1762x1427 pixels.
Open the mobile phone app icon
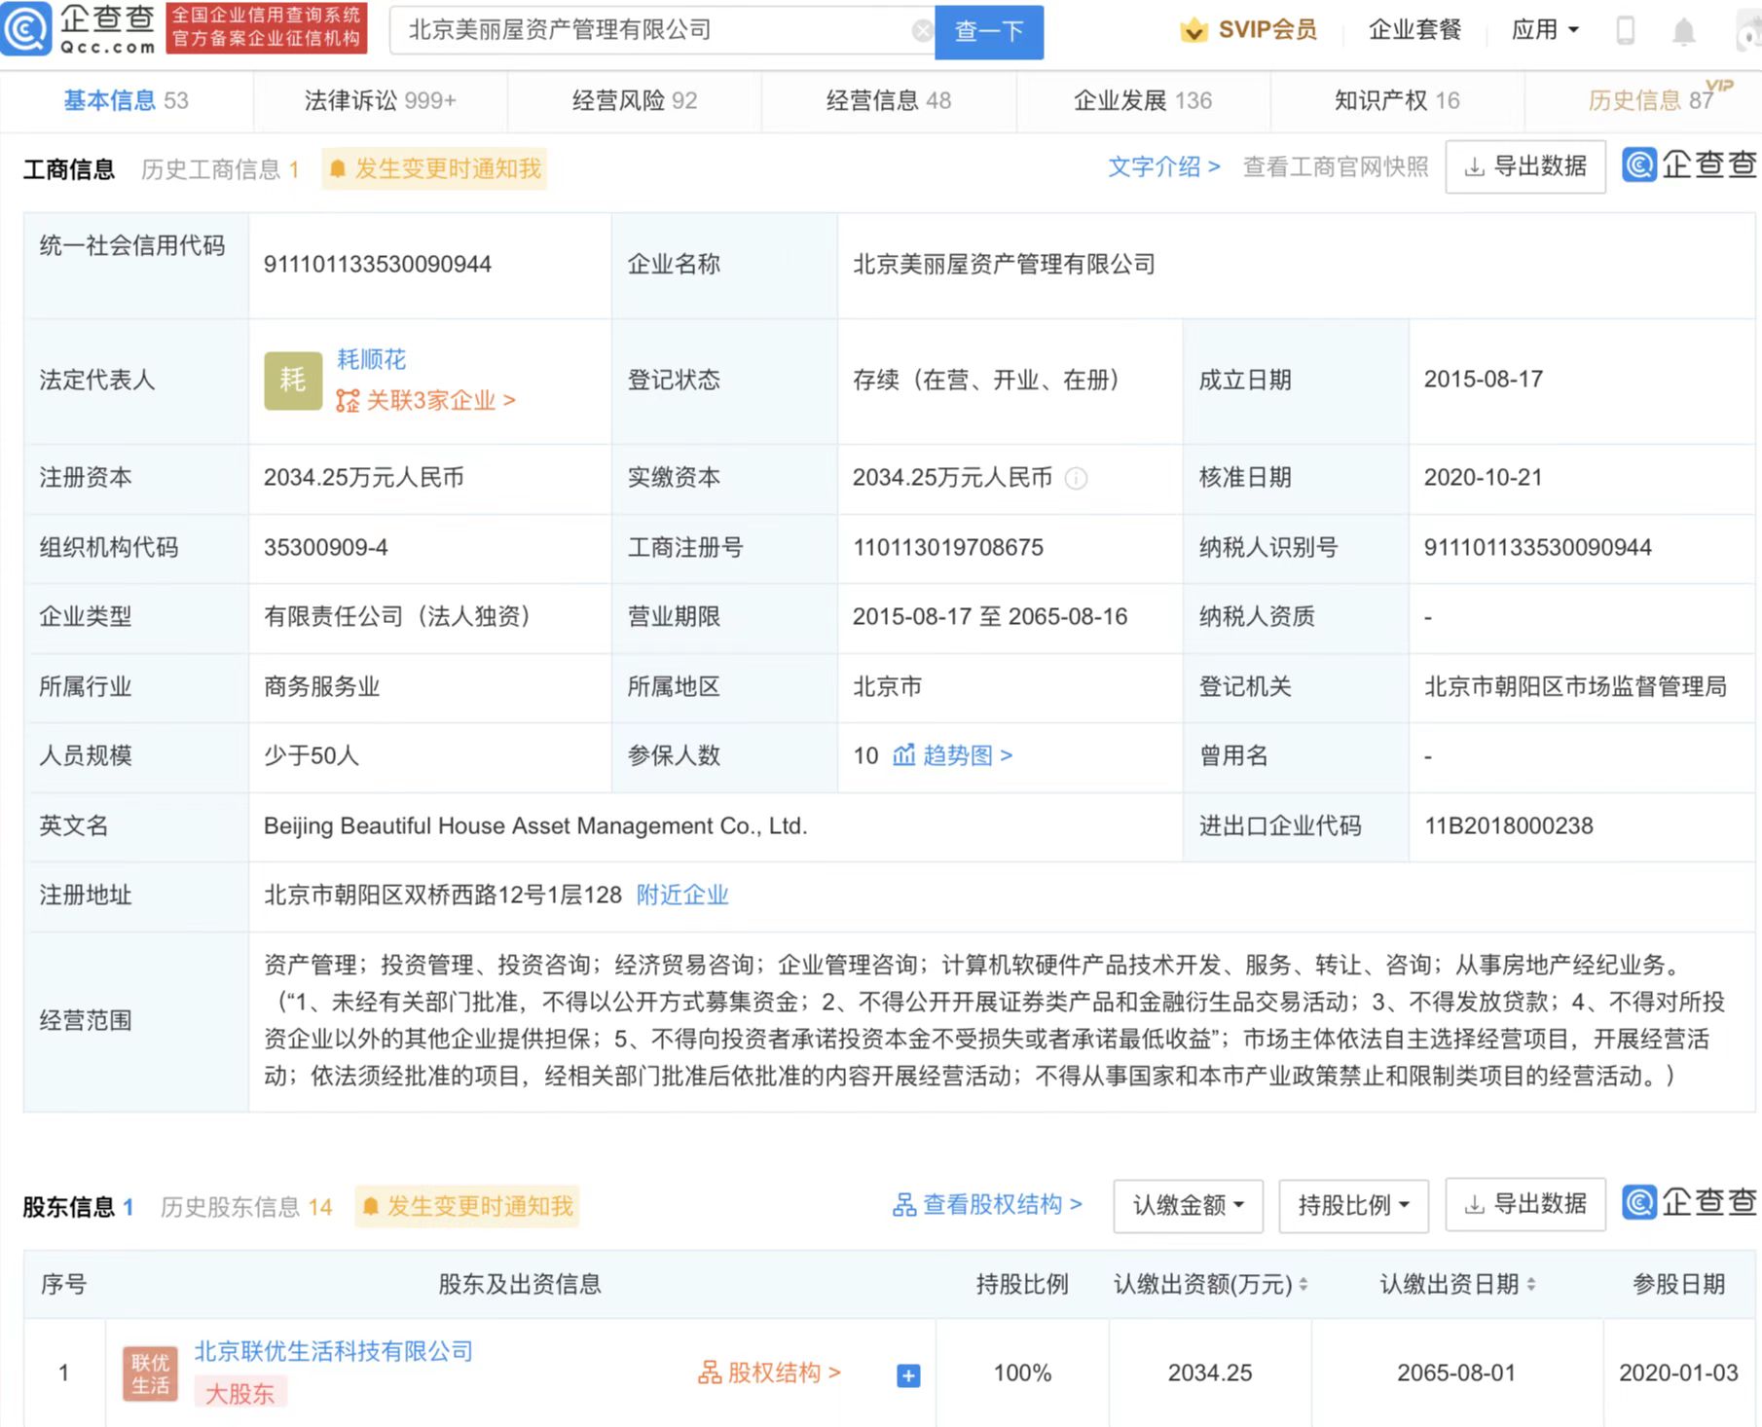point(1625,30)
